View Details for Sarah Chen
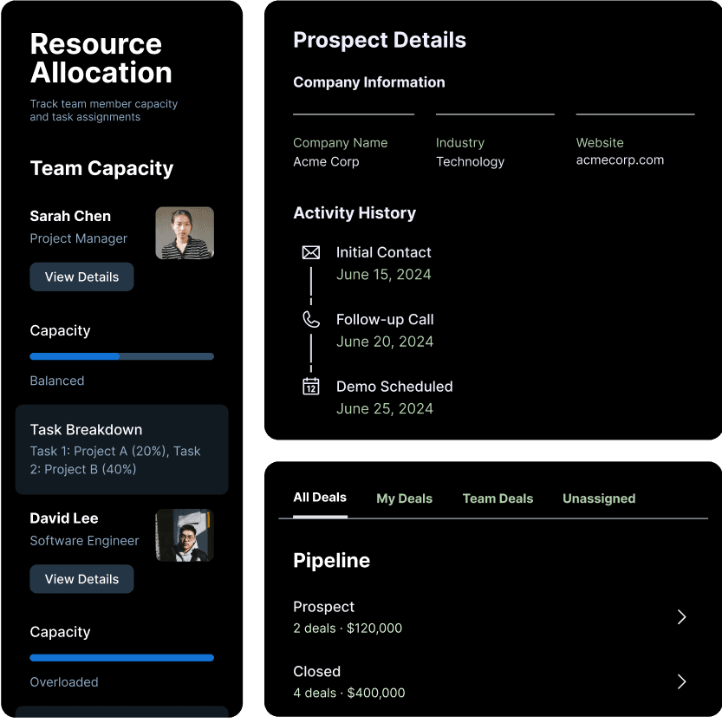The height and width of the screenshot is (723, 722). point(81,277)
